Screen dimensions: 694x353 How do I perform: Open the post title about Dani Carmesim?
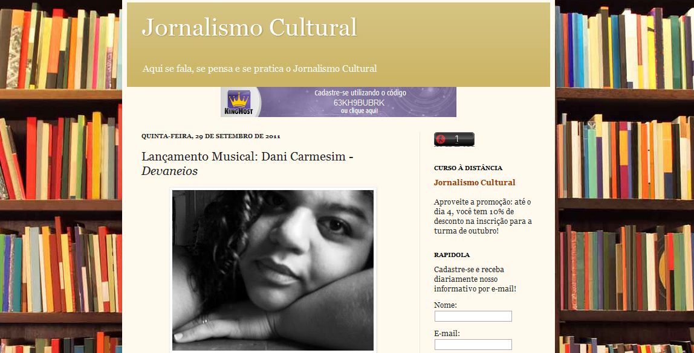coord(247,164)
